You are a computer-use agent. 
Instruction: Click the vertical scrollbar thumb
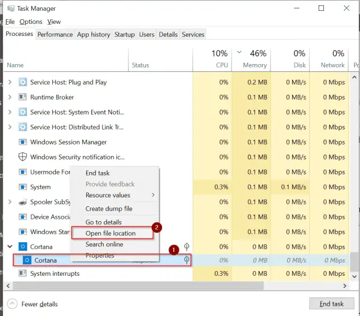point(354,262)
